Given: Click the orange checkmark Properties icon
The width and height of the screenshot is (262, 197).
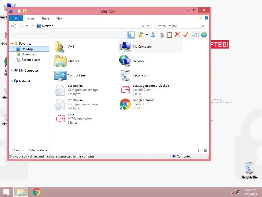Looking at the screenshot, I should 186,35.
